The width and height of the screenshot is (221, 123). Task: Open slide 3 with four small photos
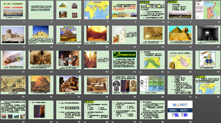click(x=69, y=10)
